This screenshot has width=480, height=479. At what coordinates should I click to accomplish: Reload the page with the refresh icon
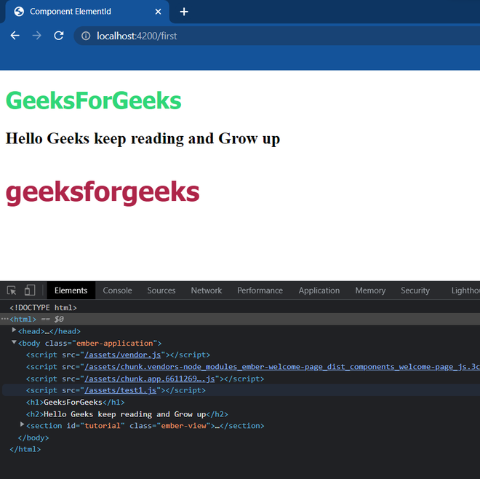(58, 36)
